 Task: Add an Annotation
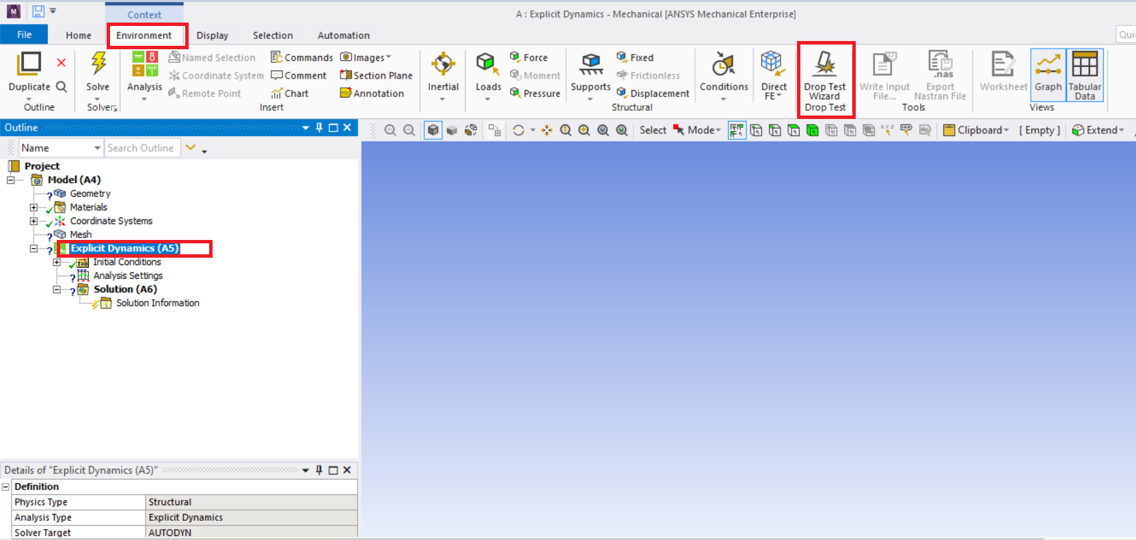click(x=372, y=93)
